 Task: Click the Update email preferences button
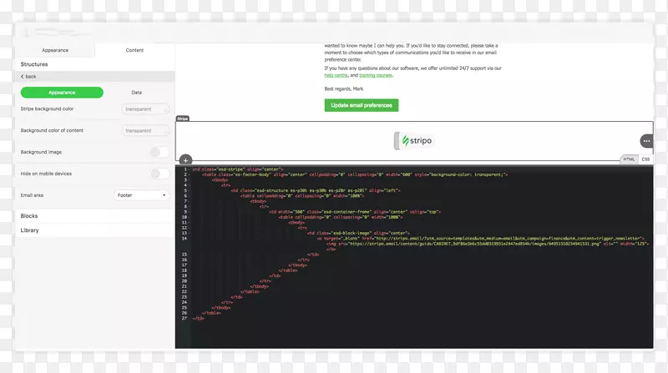click(x=362, y=105)
